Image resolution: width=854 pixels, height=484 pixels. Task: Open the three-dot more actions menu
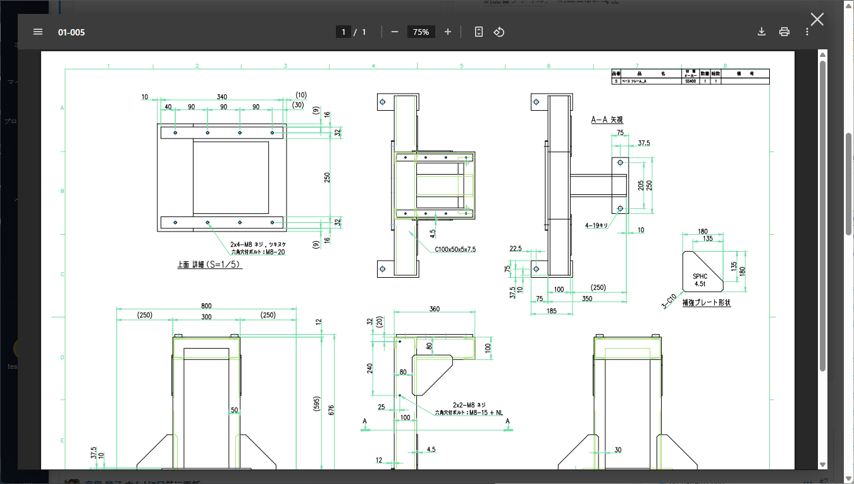[807, 32]
